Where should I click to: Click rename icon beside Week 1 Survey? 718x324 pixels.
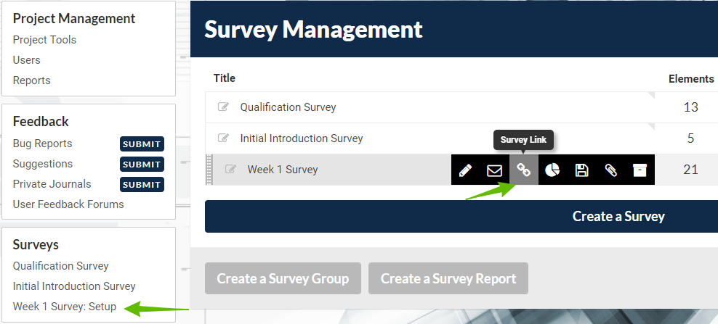coord(230,169)
